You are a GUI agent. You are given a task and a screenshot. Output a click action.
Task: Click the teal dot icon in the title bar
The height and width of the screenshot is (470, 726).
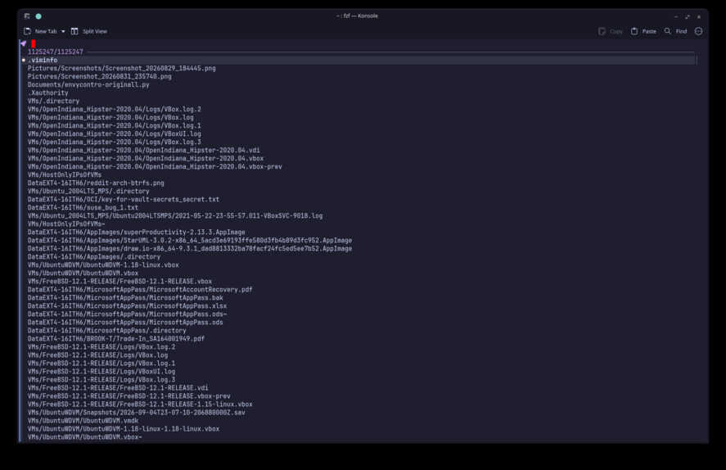pos(38,16)
